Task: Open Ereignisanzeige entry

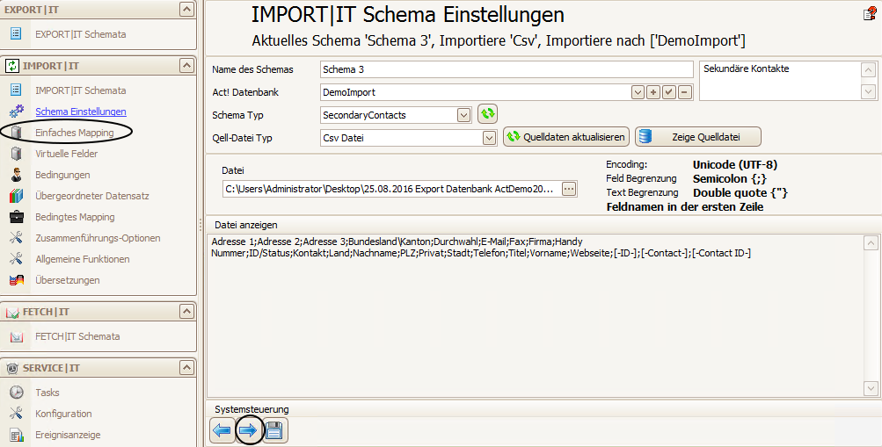Action: click(x=68, y=435)
